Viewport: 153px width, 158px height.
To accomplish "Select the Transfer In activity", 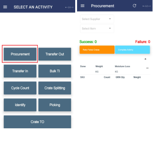I will coord(20,71).
